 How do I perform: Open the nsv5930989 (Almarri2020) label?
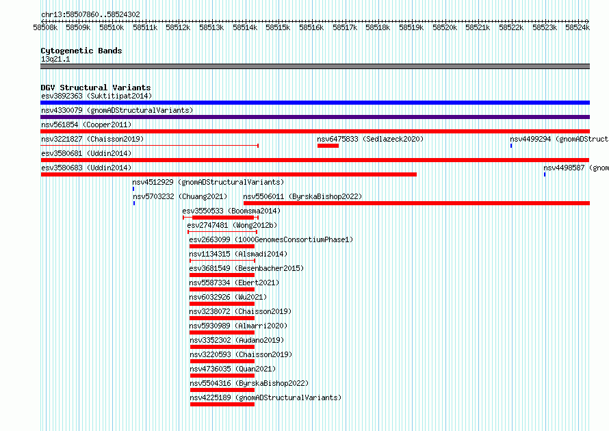239,326
